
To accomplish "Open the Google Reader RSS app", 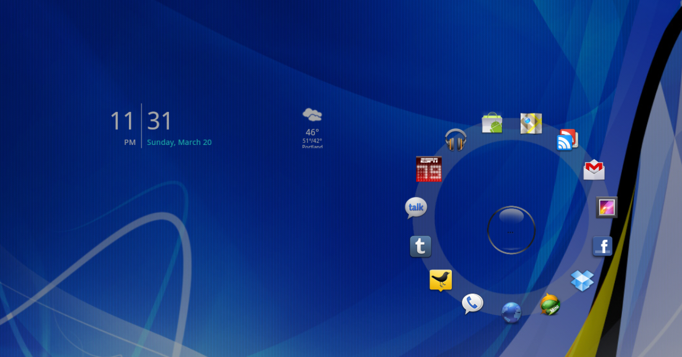I will tap(567, 140).
